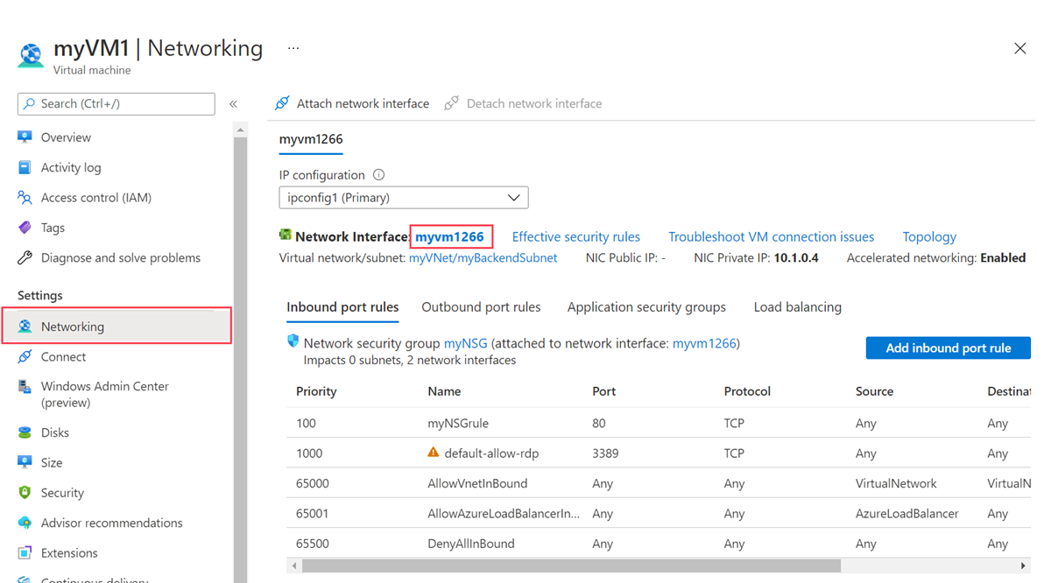Open Diagnose and solve problems wrench icon
This screenshot has width=1051, height=583.
(25, 258)
